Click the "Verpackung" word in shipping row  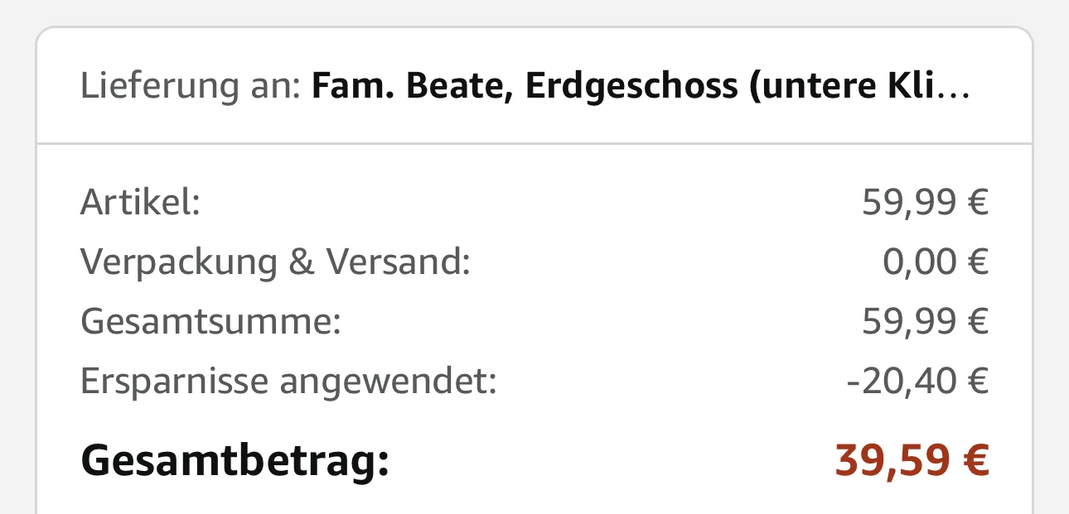178,262
